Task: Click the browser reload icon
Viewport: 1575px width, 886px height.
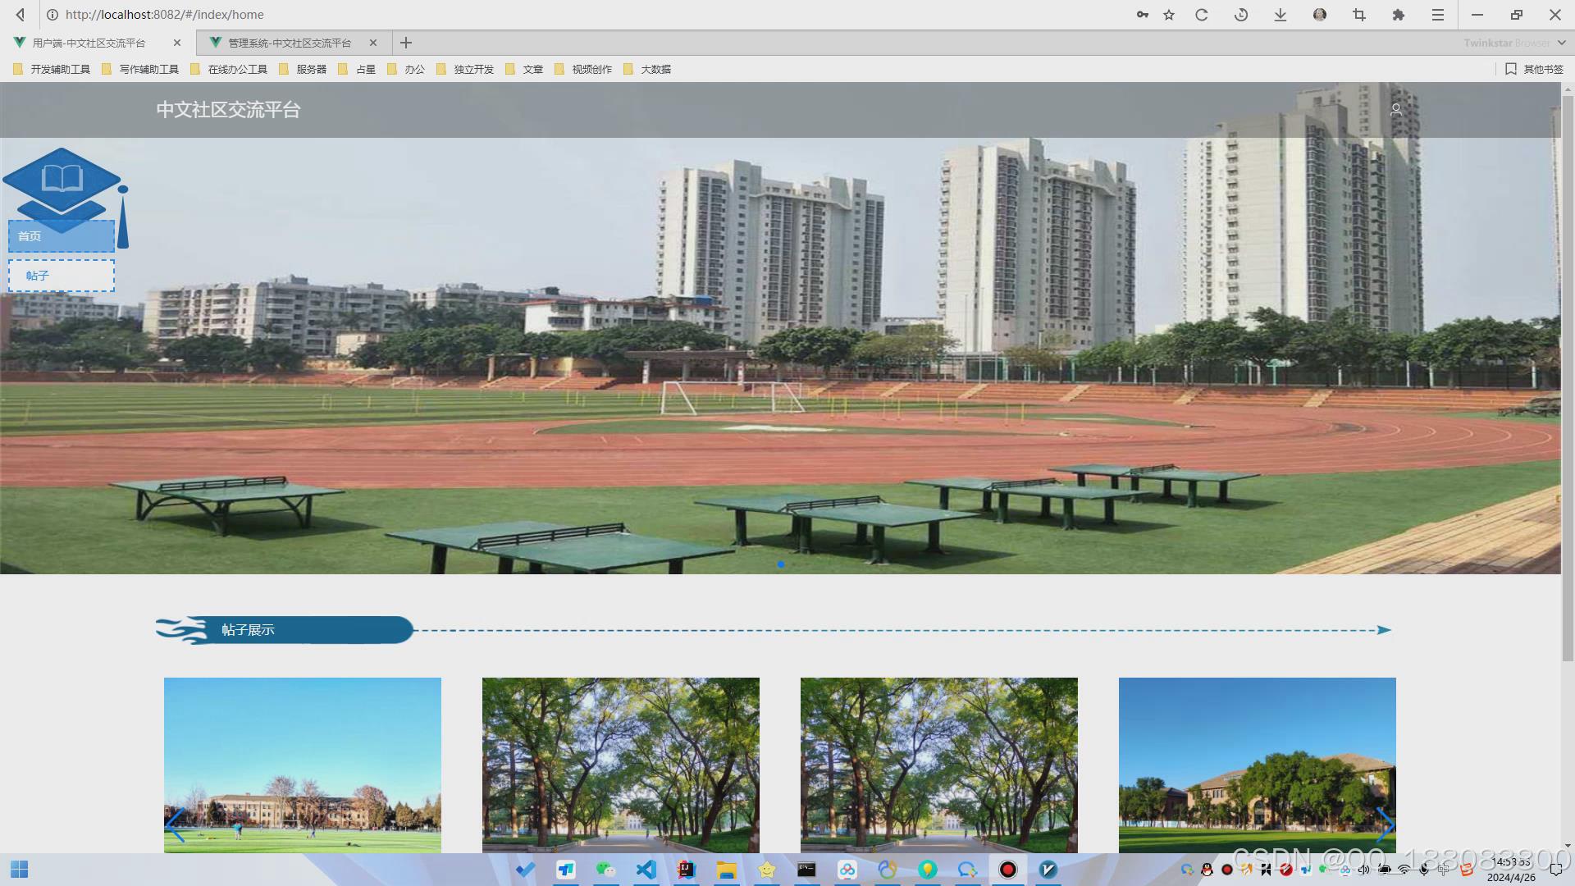Action: click(x=1201, y=15)
